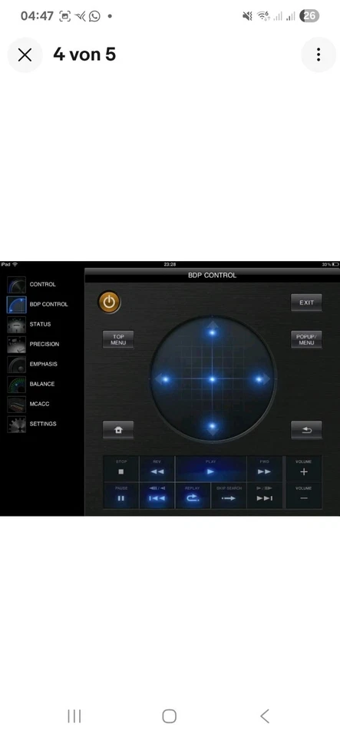Click the SKIP SEARCH button

[229, 495]
